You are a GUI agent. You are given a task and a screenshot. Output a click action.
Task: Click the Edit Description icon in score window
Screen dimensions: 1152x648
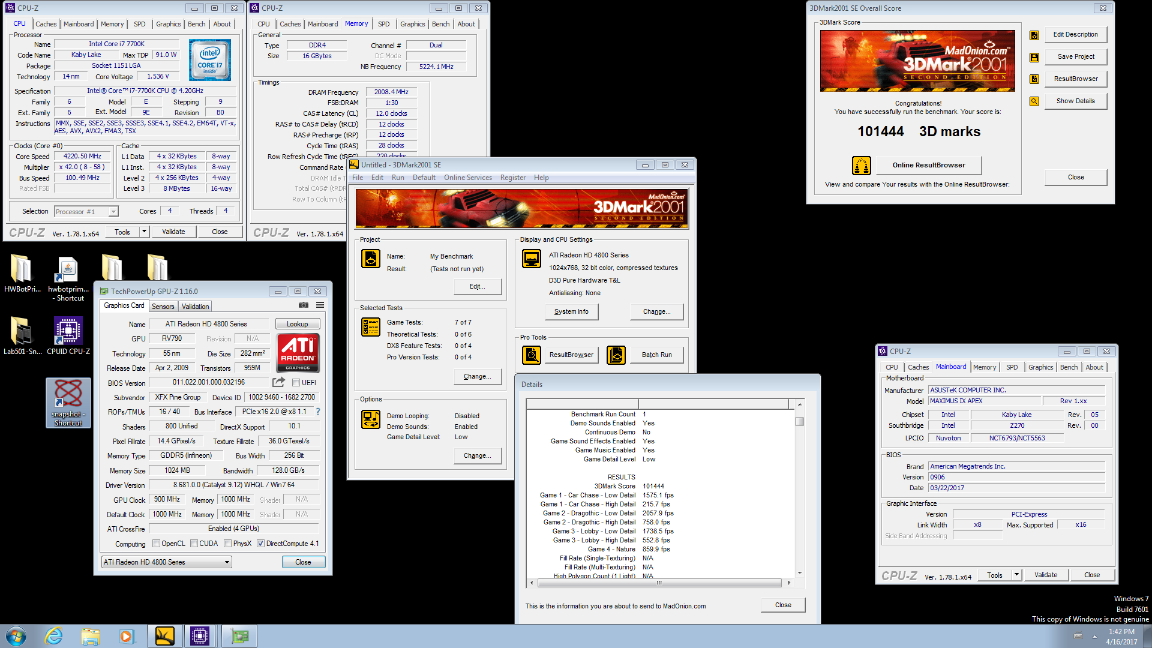point(1034,35)
